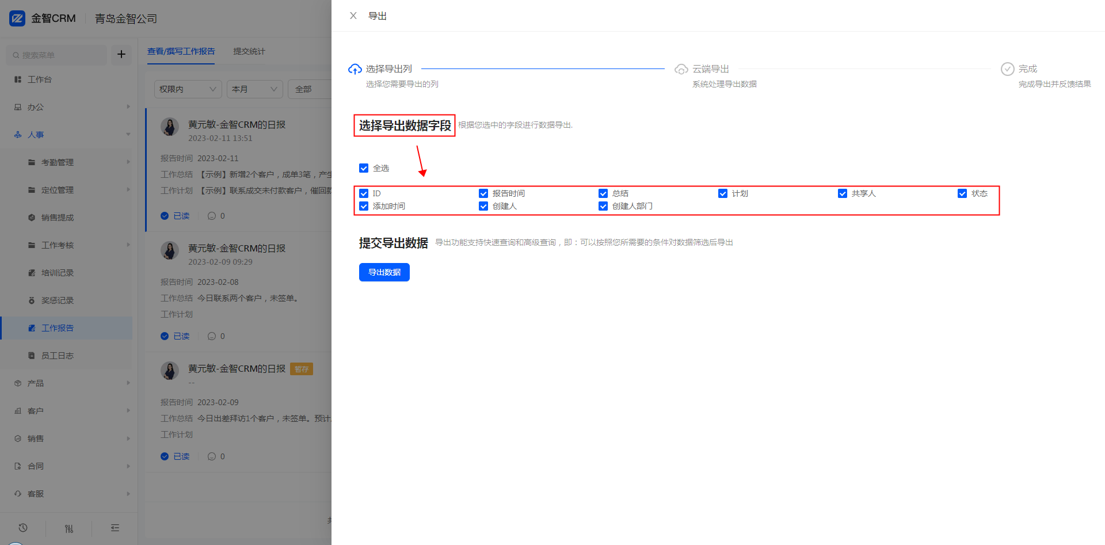Click the 奖惩记录 icon
The image size is (1105, 545).
[32, 300]
